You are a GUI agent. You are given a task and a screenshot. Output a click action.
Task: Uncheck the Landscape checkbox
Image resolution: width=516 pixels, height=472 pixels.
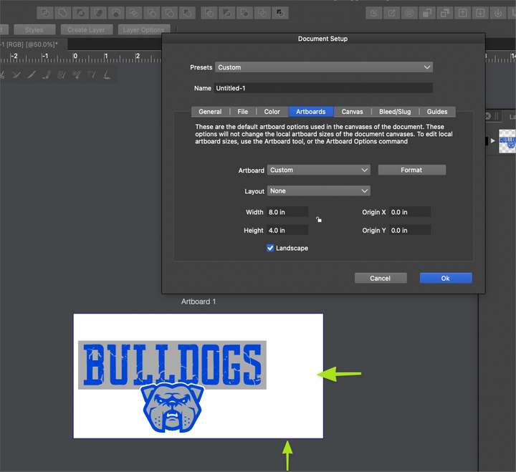(270, 248)
